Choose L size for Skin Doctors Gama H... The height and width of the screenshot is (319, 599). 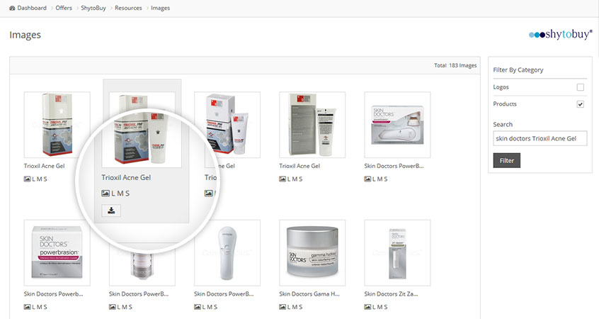[289, 307]
